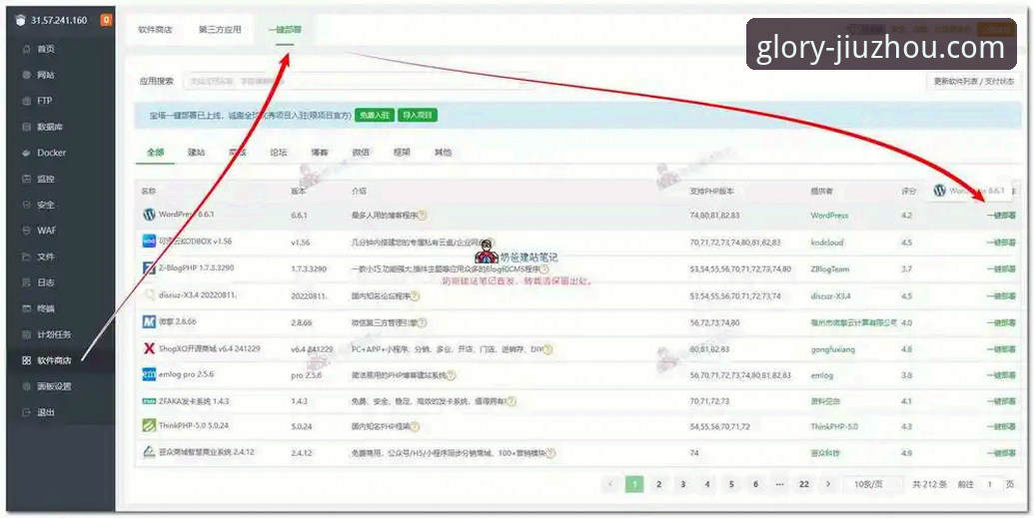Click the 微擎 app icon
1034x518 pixels.
(149, 321)
